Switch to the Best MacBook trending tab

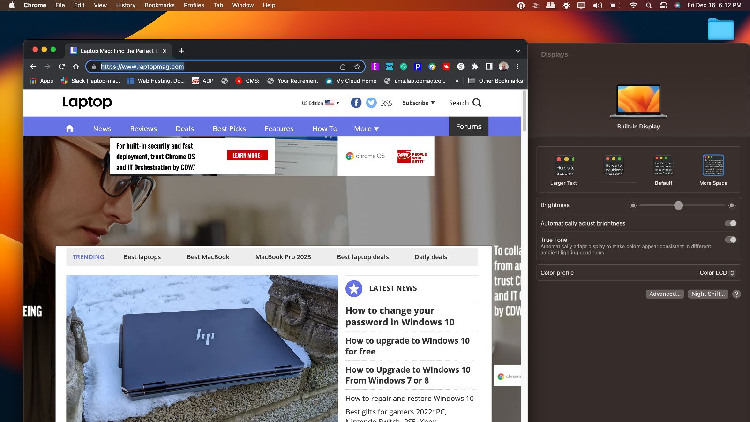pos(207,257)
